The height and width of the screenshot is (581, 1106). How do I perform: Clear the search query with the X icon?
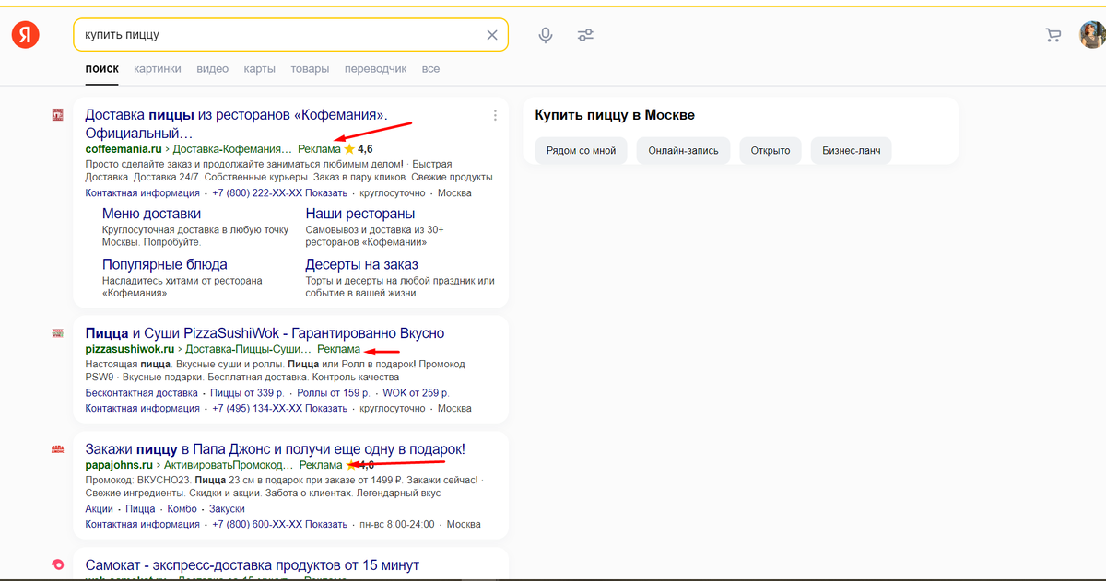point(492,35)
